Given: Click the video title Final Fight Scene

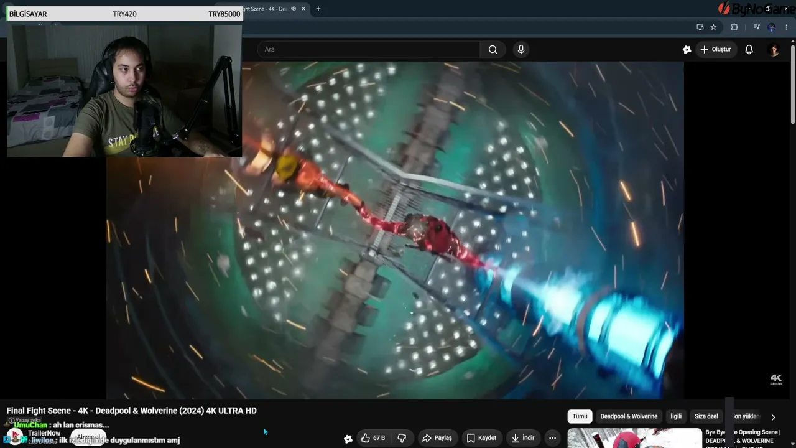Looking at the screenshot, I should pyautogui.click(x=132, y=411).
